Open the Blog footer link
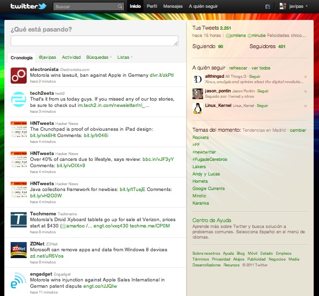This screenshot has width=319, height=296. (240, 253)
